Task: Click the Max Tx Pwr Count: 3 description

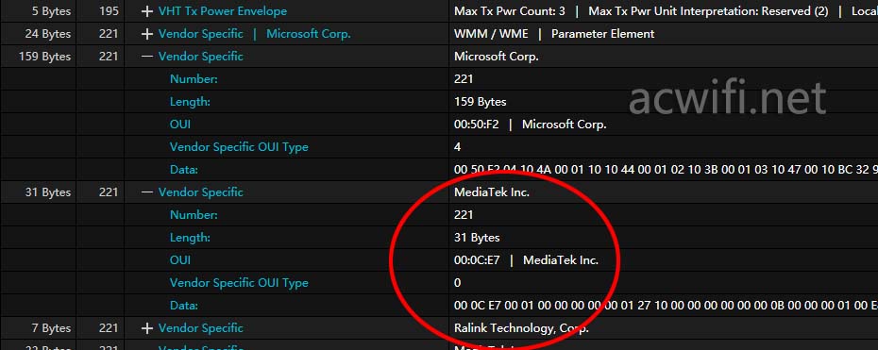Action: (510, 11)
